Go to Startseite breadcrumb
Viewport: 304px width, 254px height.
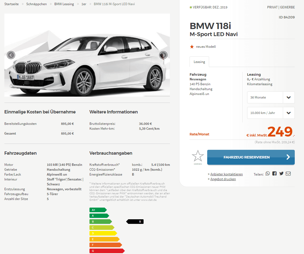pyautogui.click(x=11, y=4)
